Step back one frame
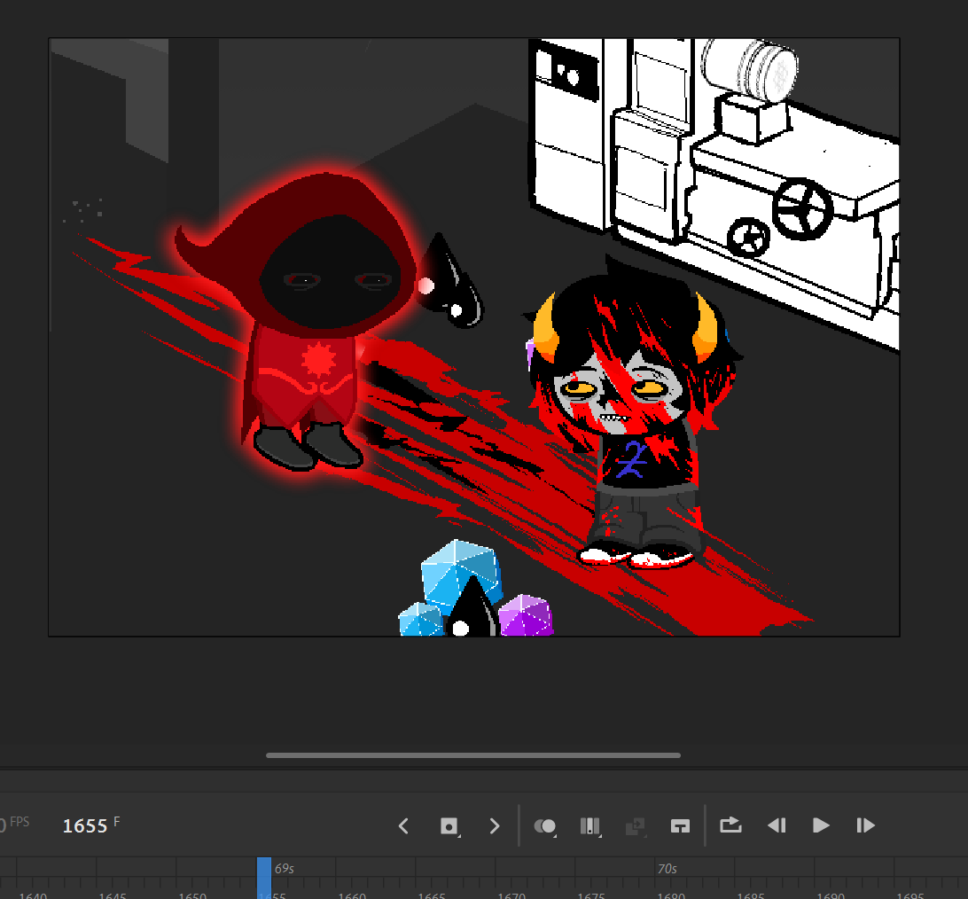 777,825
